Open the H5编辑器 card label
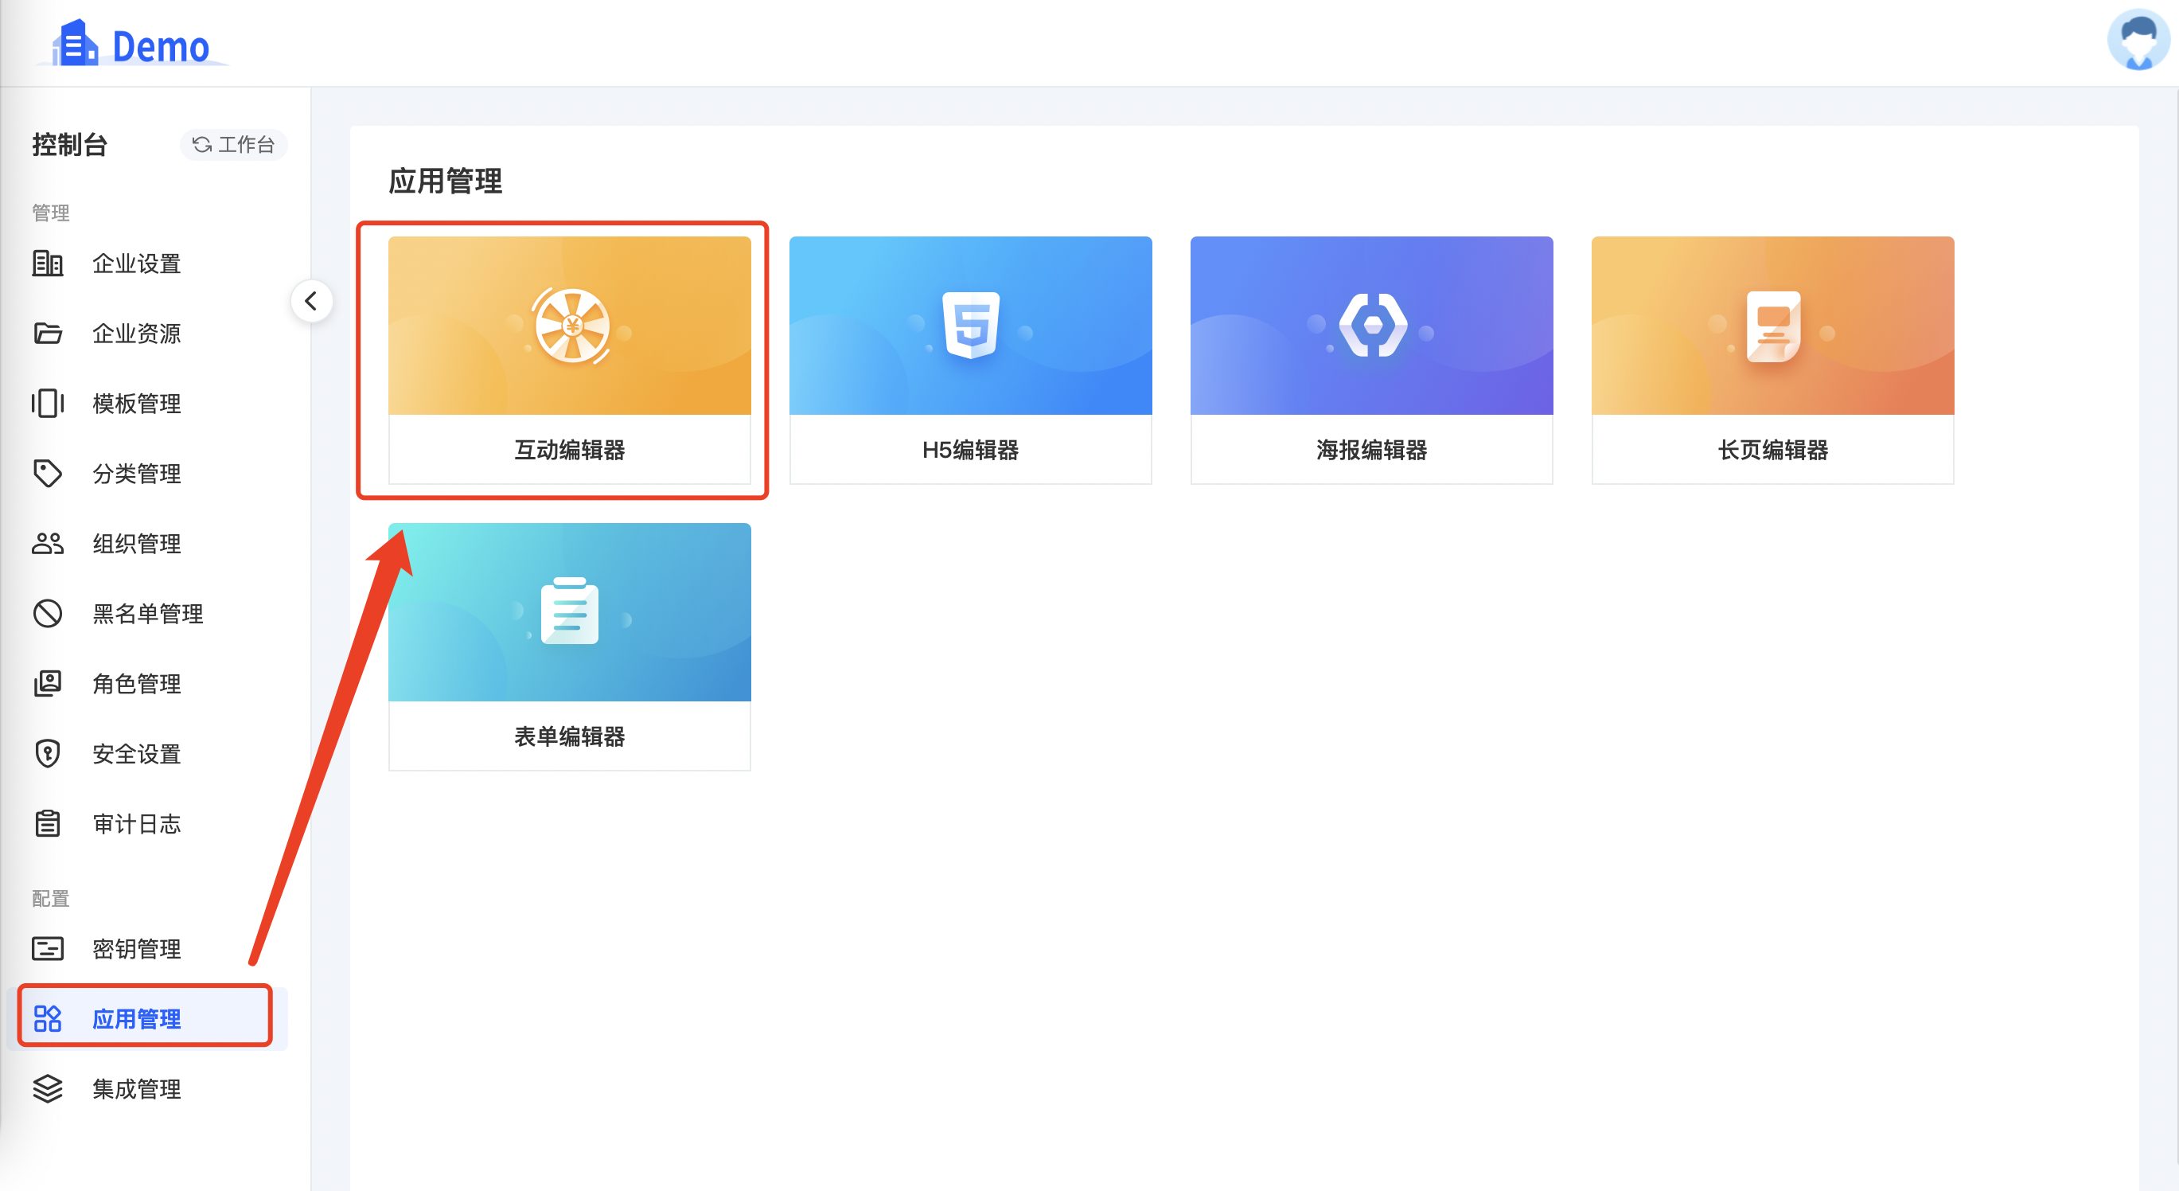 970,451
